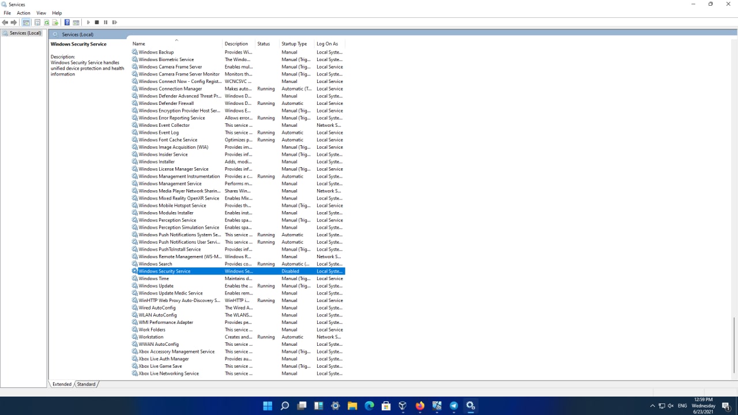This screenshot has height=415, width=738.
Task: Click the Start Service play icon
Action: (88, 22)
